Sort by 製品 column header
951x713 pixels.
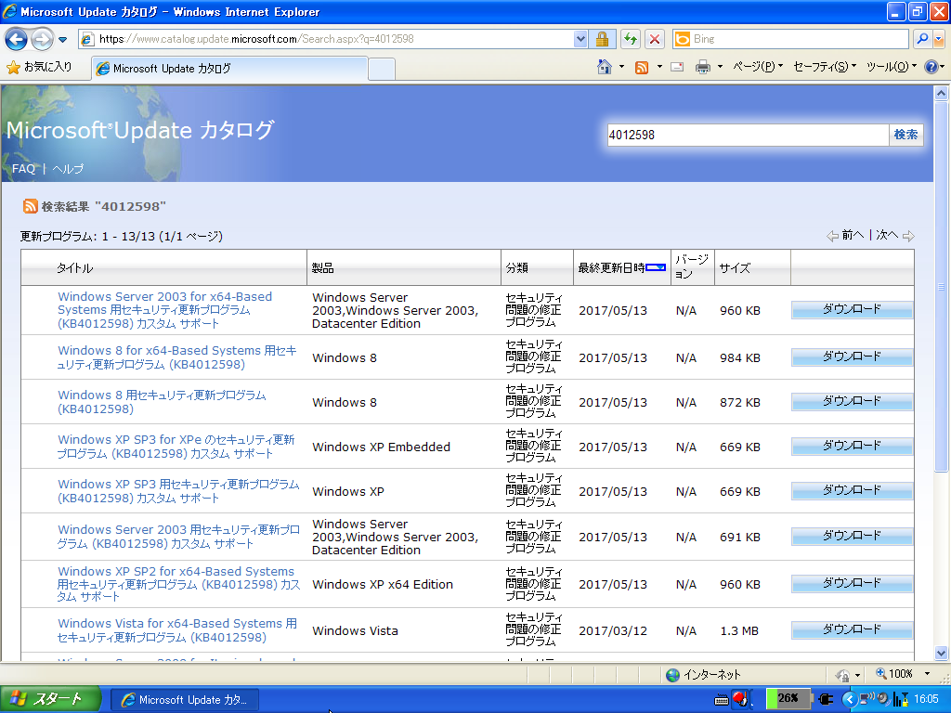point(322,268)
